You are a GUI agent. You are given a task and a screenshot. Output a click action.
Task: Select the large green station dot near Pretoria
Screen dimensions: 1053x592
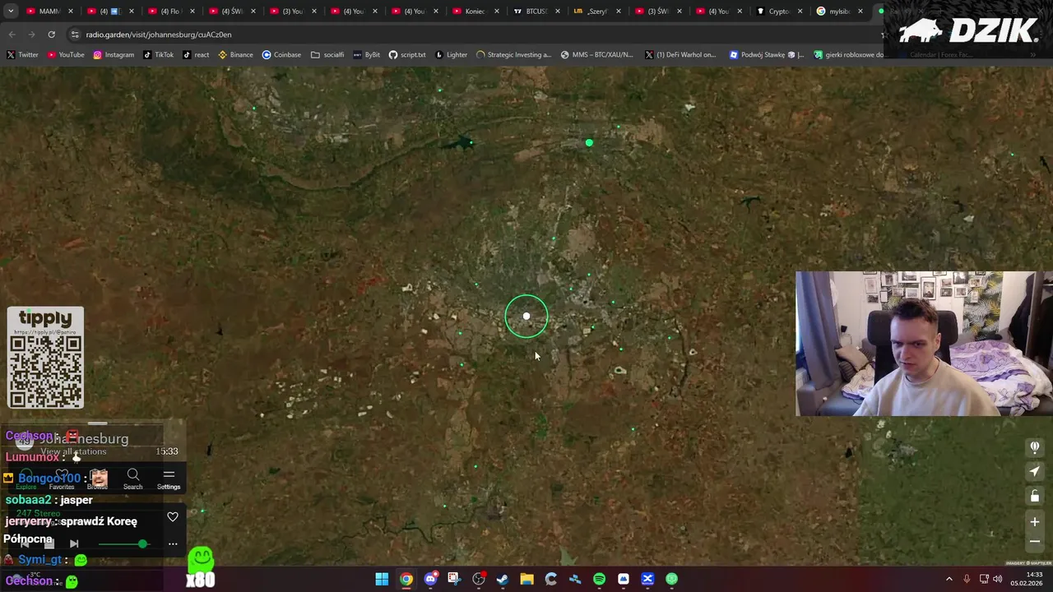tap(589, 143)
